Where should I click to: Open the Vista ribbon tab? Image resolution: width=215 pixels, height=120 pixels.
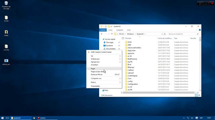[129, 30]
